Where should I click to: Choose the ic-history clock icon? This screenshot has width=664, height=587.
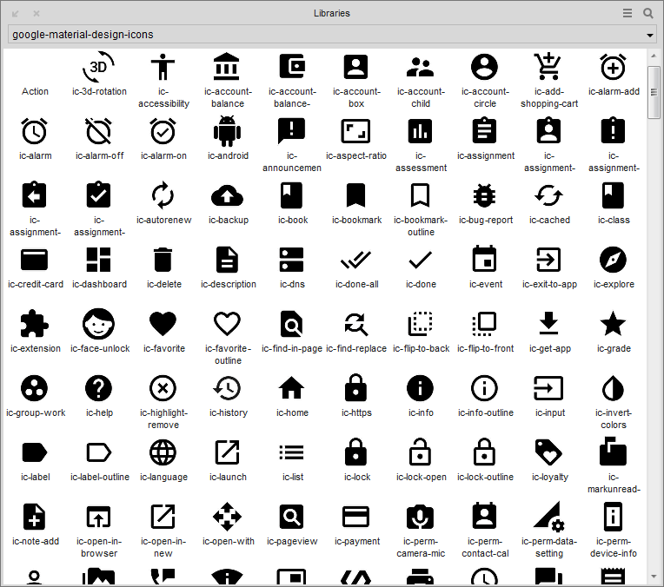[228, 388]
